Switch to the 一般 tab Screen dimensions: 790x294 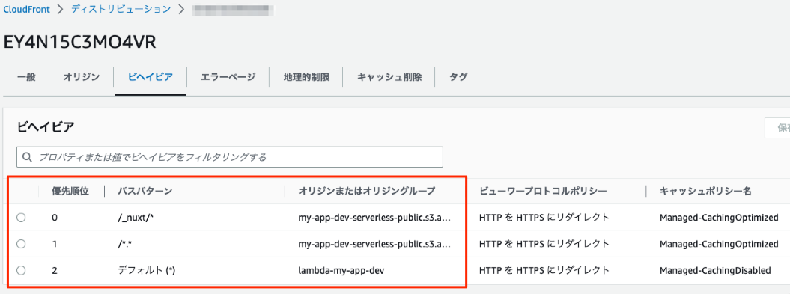coord(26,77)
